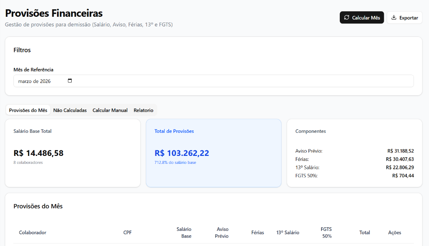Click the Colaborador column header
This screenshot has height=246, width=429.
33,233
